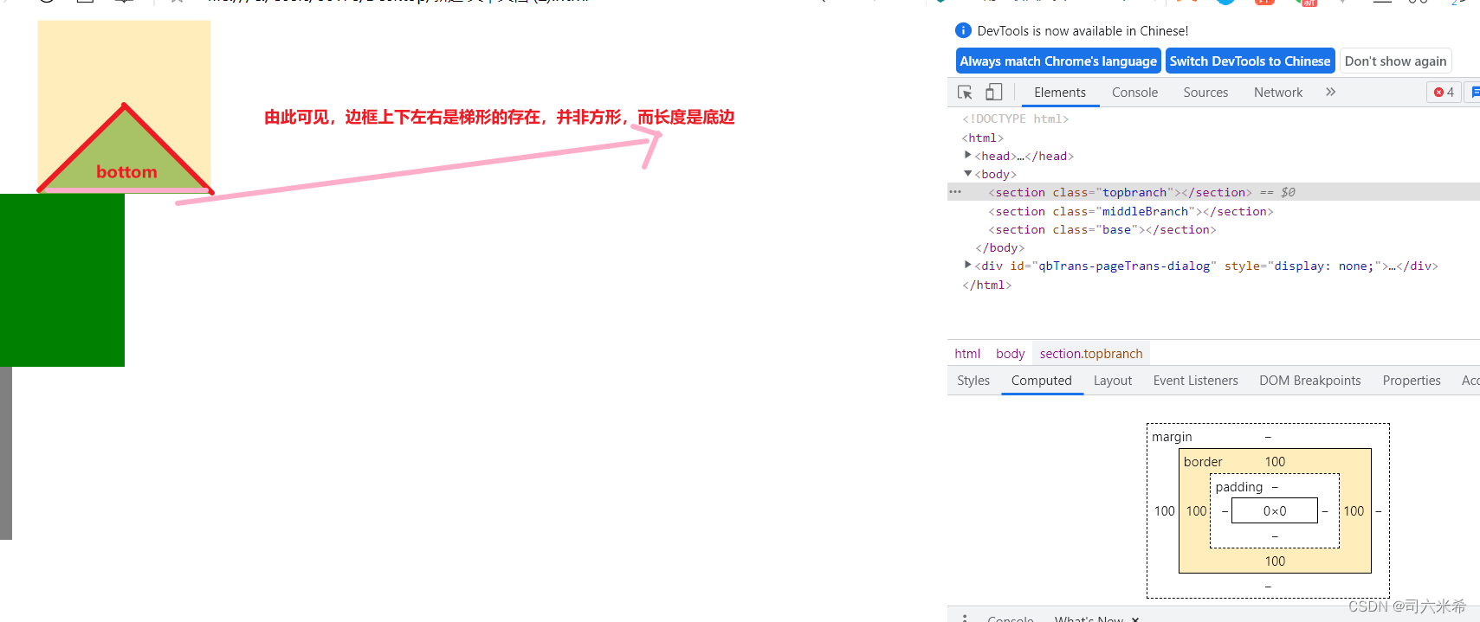Select the section base DOM row
The width and height of the screenshot is (1480, 622).
[1213, 229]
